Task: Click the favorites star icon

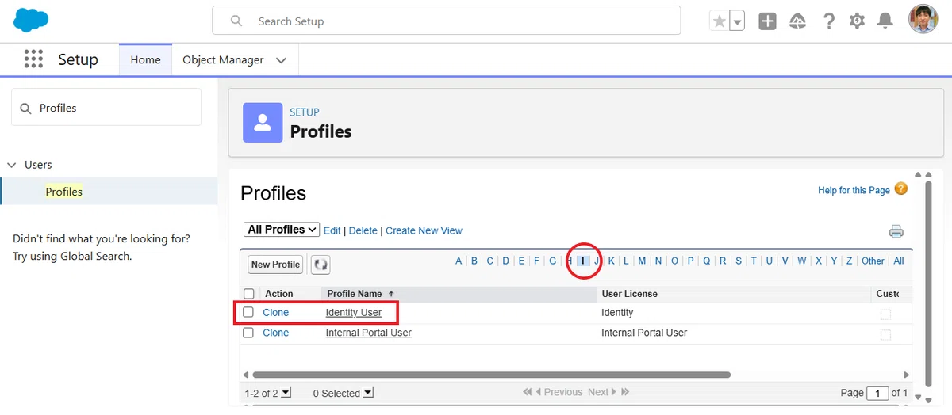Action: (x=720, y=21)
